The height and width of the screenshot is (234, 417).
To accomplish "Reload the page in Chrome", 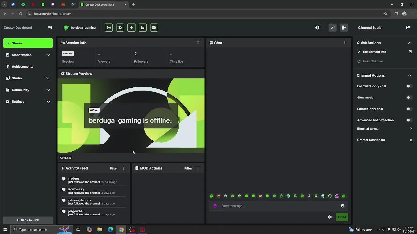I will [x=20, y=14].
